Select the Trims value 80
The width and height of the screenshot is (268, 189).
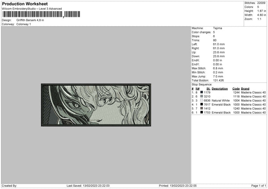[x=215, y=40]
